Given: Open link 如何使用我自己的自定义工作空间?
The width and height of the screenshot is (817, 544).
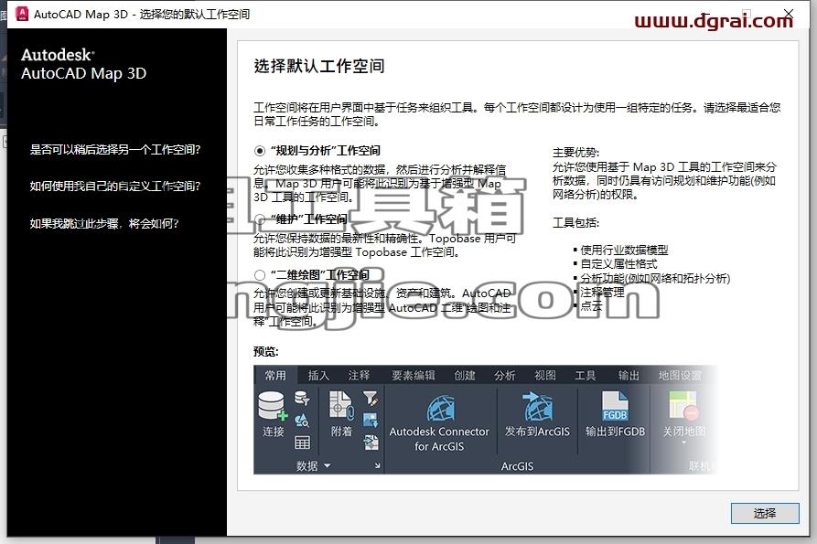Looking at the screenshot, I should point(115,187).
